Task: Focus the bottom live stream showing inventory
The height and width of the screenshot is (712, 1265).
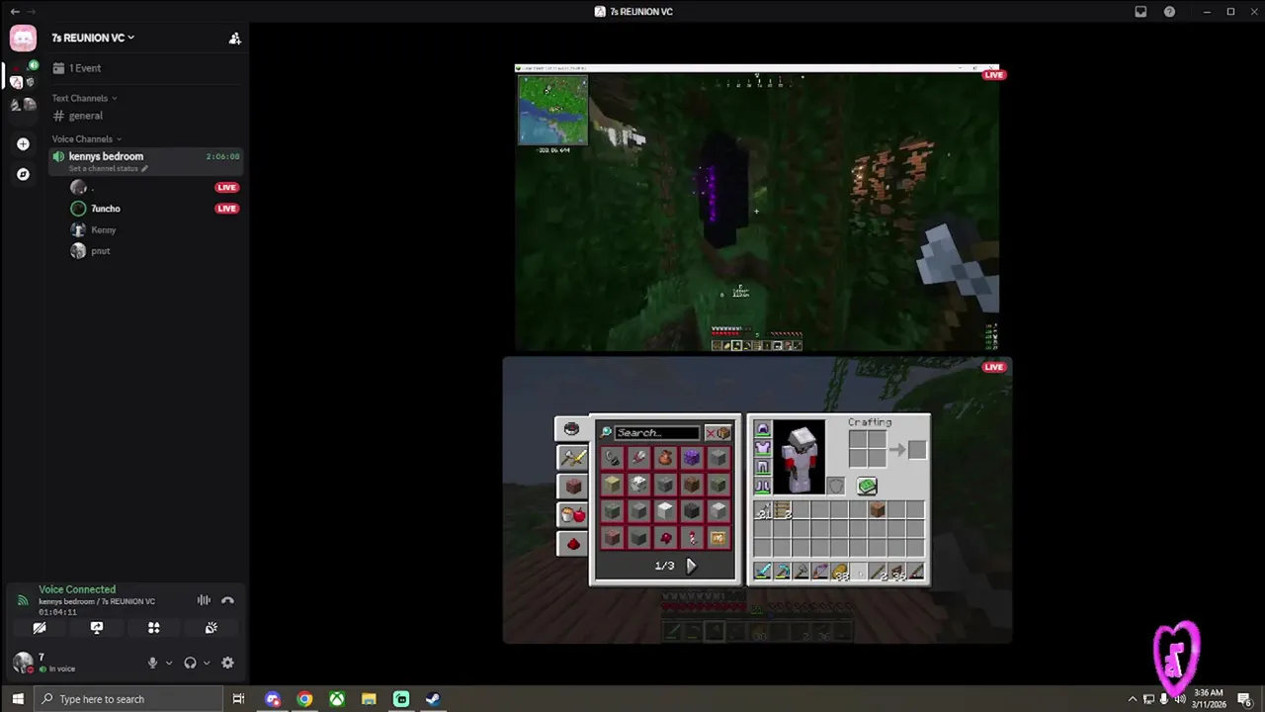Action: click(757, 500)
